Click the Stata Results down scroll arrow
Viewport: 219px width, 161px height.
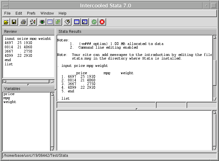[215, 99]
